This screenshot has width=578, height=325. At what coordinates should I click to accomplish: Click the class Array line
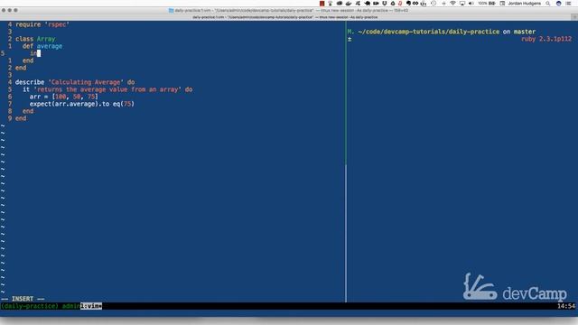coord(35,39)
